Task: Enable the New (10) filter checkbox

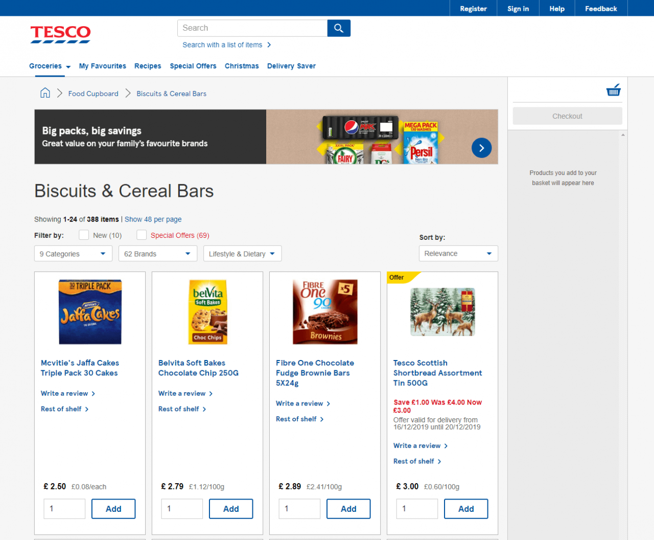Action: coord(84,235)
